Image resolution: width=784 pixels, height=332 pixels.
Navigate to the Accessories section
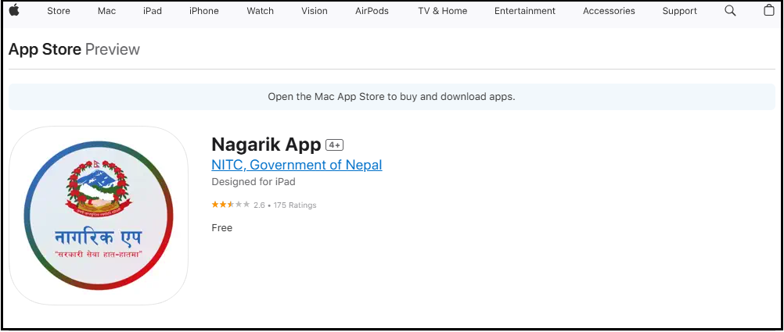(x=609, y=11)
